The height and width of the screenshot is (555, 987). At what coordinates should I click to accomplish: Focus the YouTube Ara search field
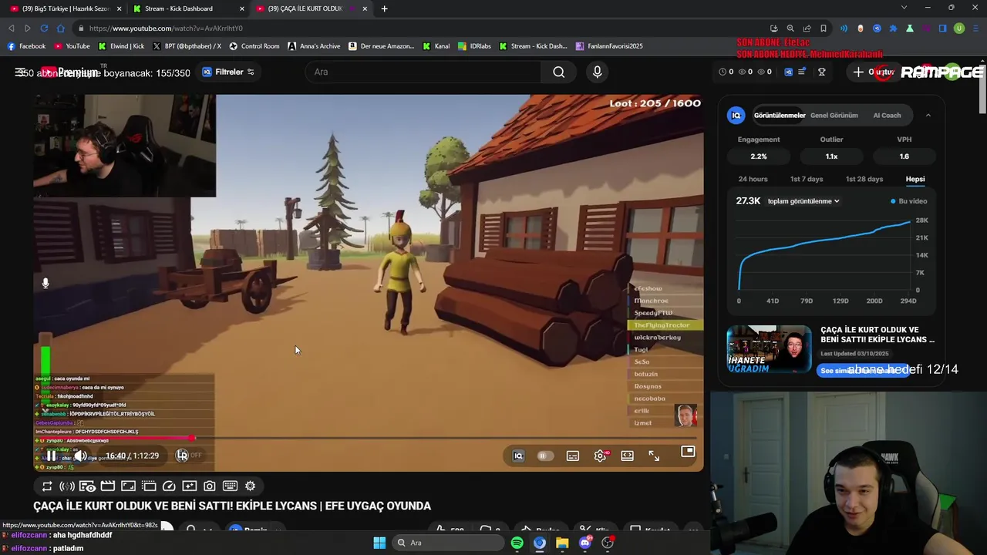coord(423,72)
